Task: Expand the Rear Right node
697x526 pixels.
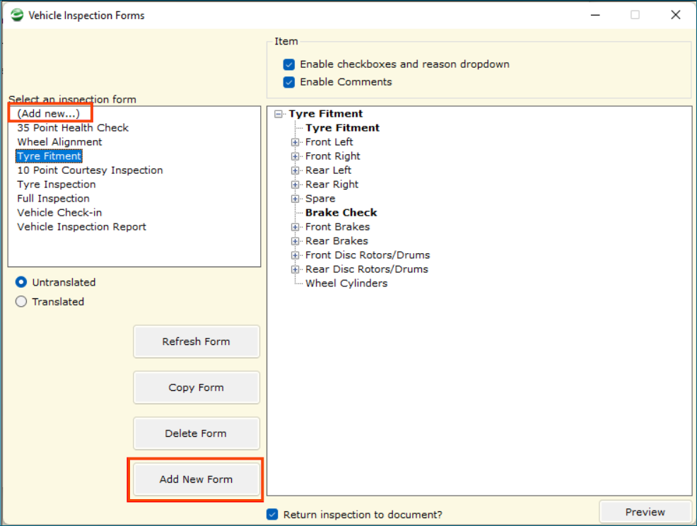Action: tap(295, 185)
